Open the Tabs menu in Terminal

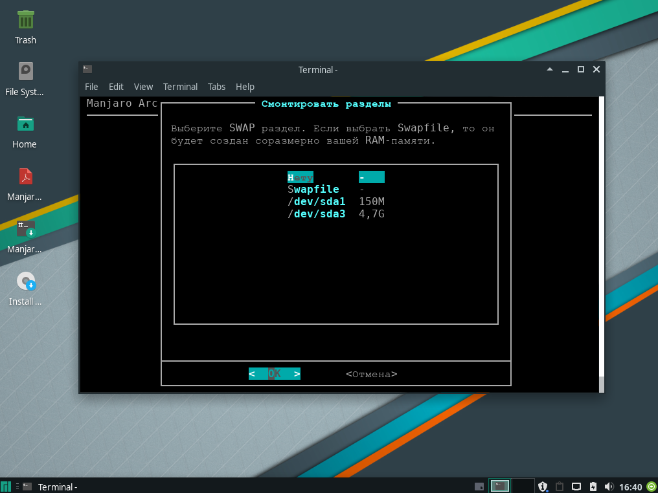[216, 87]
